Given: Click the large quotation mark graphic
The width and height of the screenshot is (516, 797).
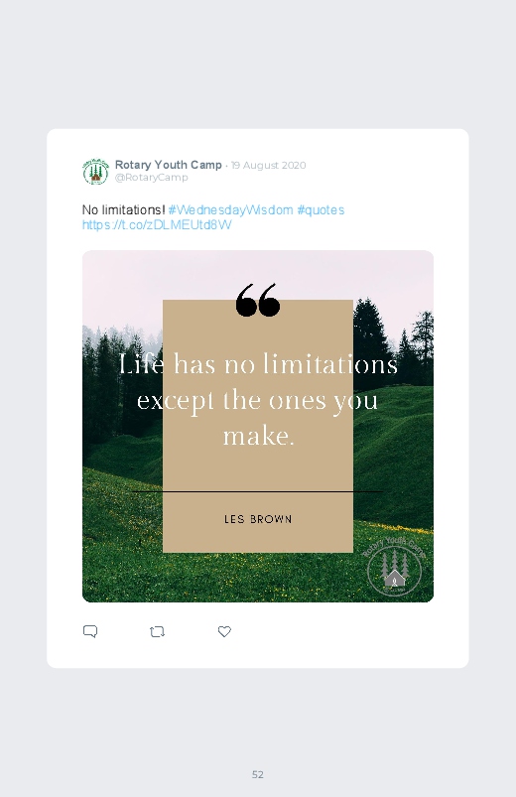Looking at the screenshot, I should 258,300.
